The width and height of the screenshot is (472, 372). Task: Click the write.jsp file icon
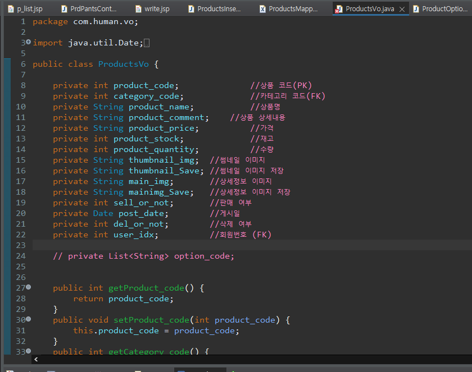[138, 9]
